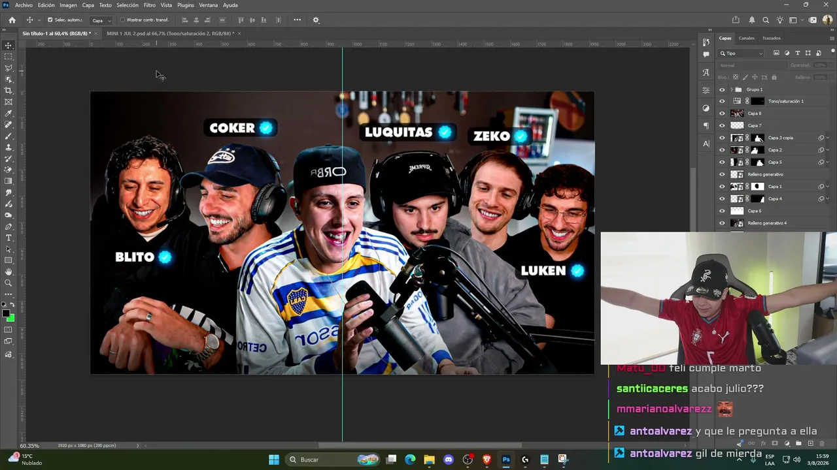Viewport: 837px width, 470px height.
Task: Open Discord from the taskbar
Action: point(449,460)
